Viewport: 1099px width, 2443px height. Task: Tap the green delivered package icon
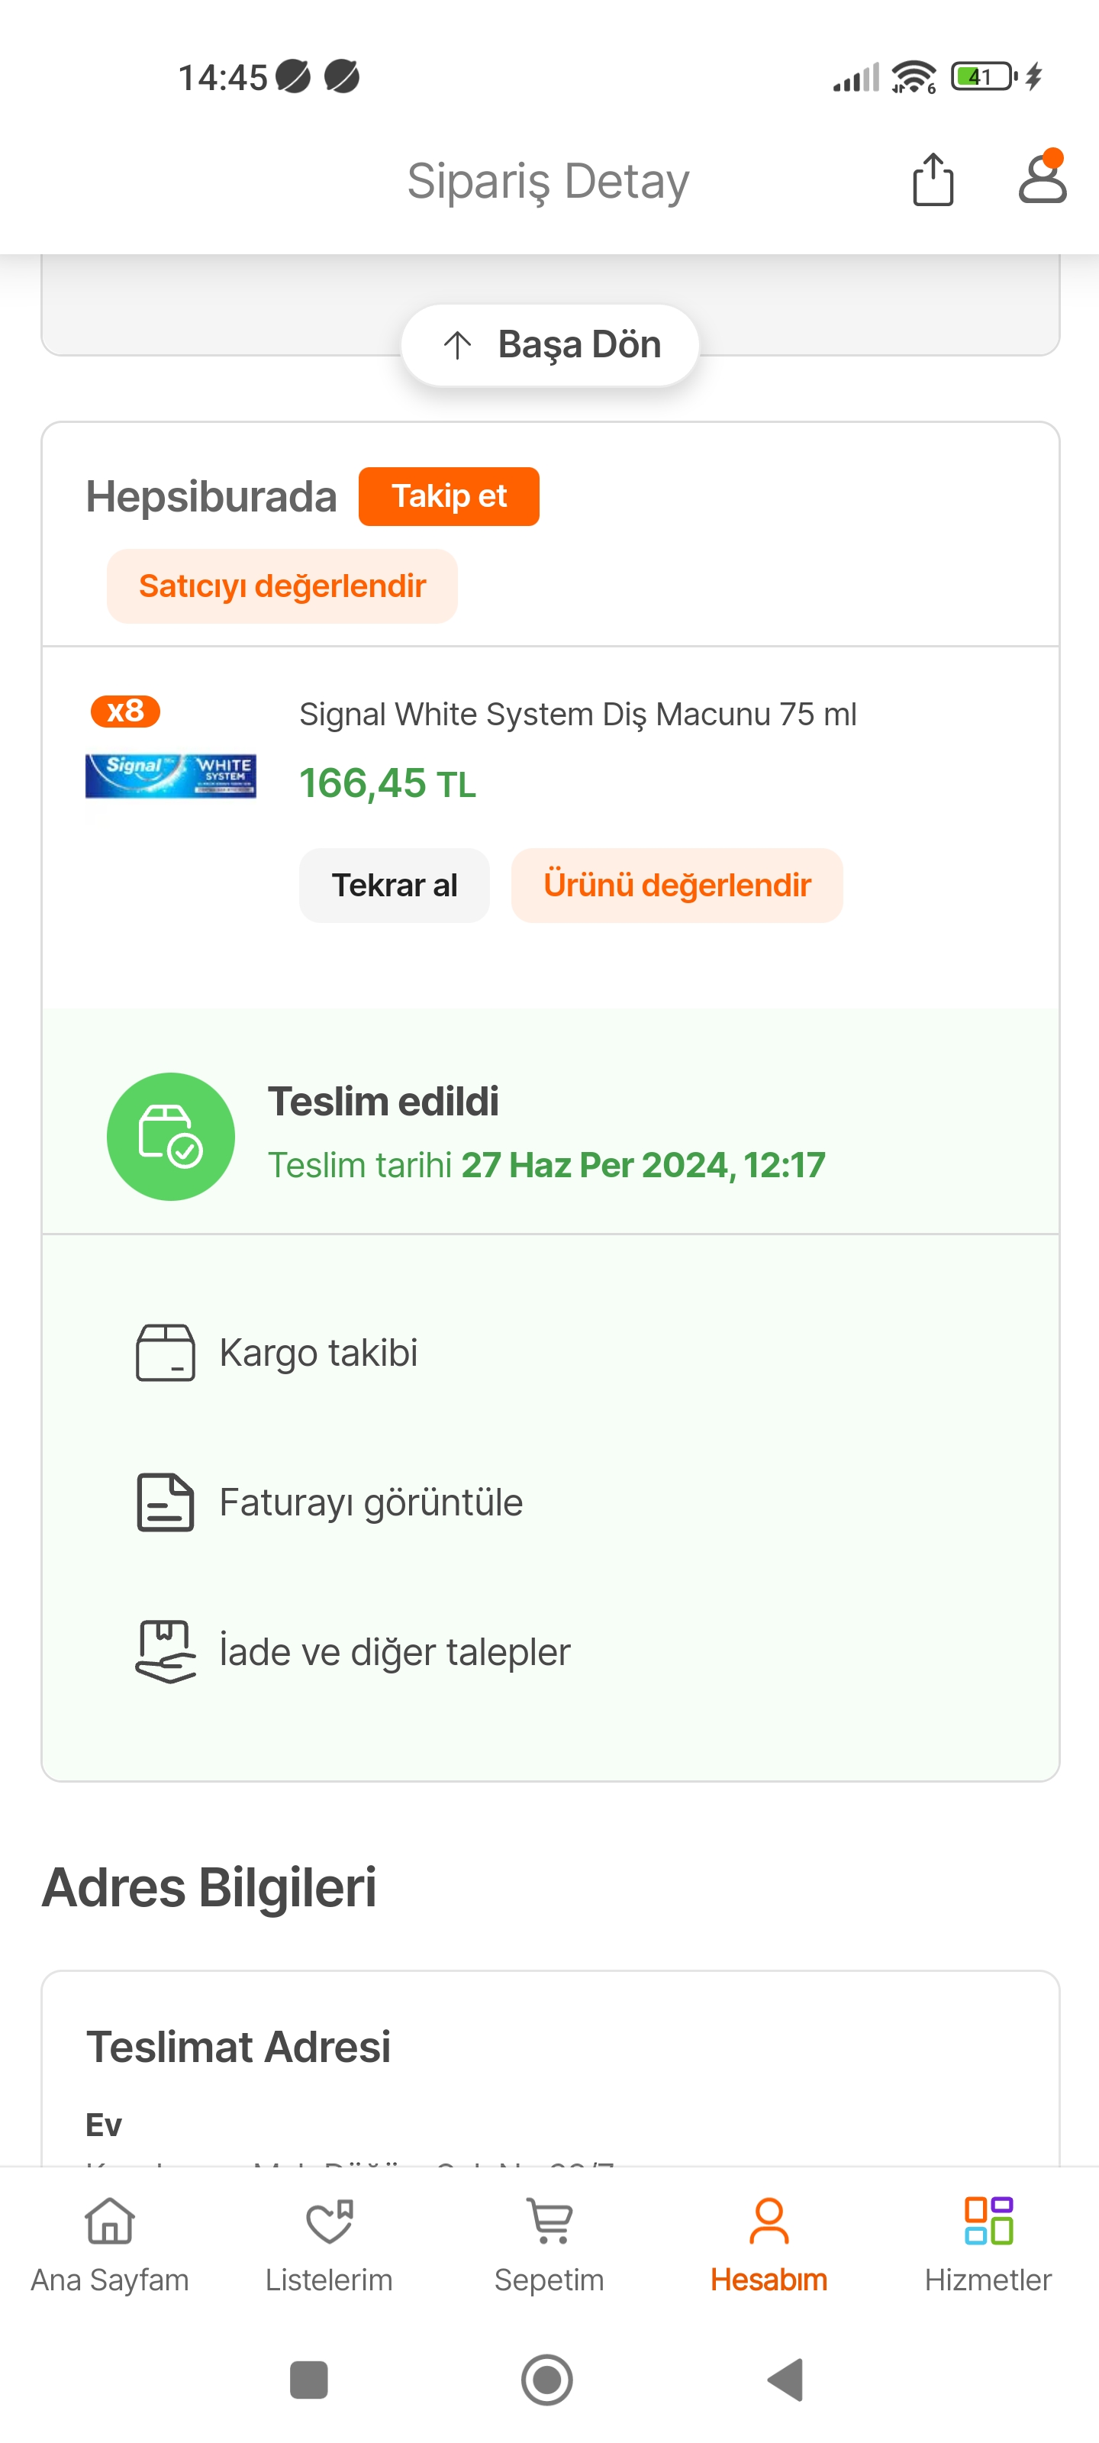tap(171, 1136)
